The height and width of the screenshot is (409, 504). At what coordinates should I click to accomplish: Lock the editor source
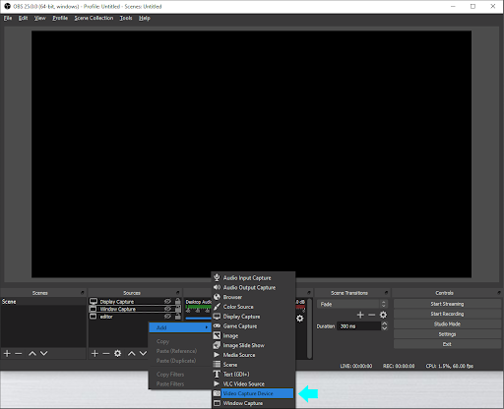click(177, 317)
